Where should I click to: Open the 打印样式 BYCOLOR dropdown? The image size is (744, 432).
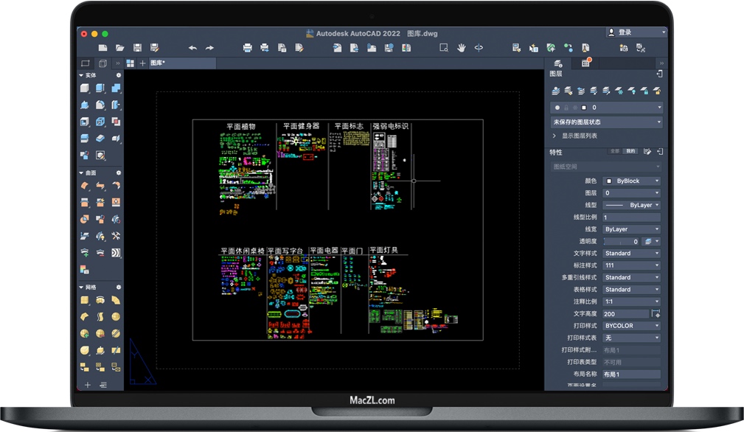(631, 326)
